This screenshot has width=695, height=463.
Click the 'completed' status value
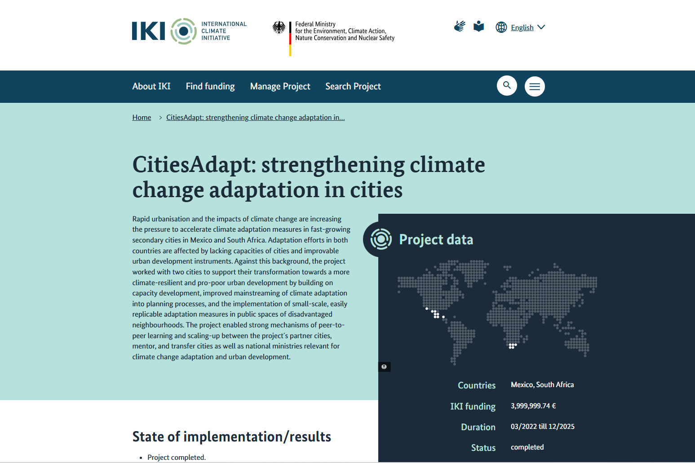coord(527,447)
